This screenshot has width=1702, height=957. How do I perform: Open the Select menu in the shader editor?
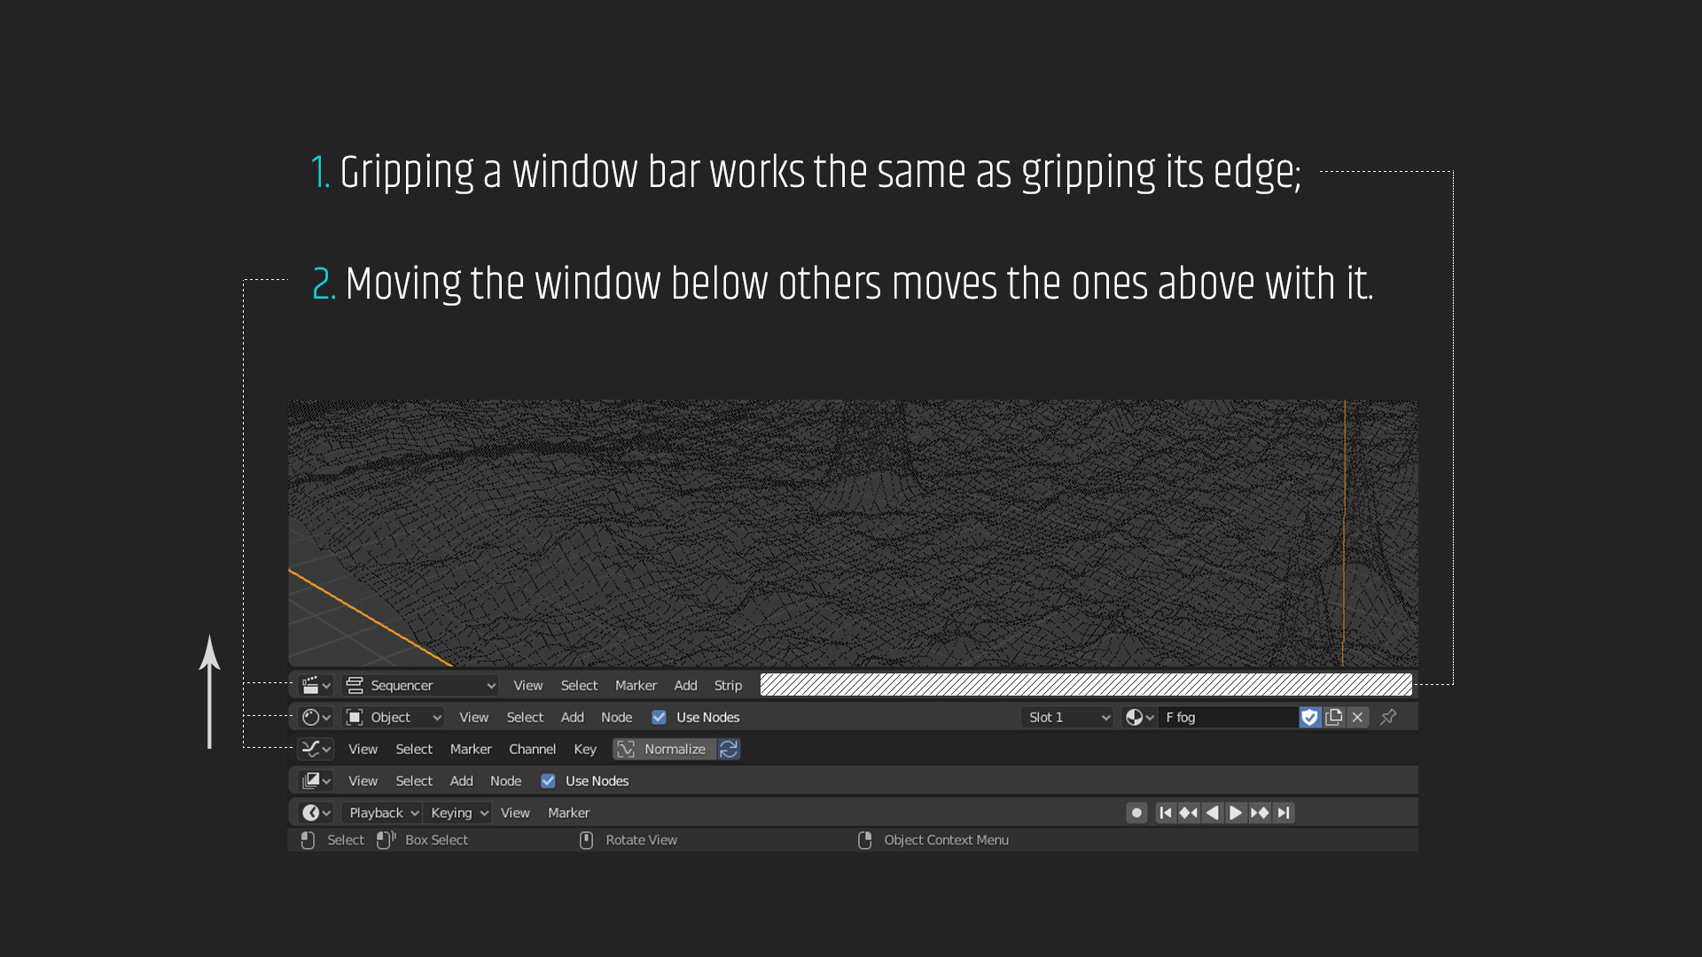point(525,717)
